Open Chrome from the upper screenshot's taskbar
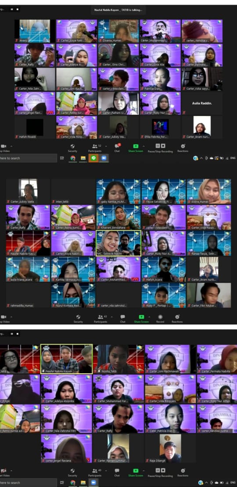Screen dimensions: 237x487 (73, 158)
